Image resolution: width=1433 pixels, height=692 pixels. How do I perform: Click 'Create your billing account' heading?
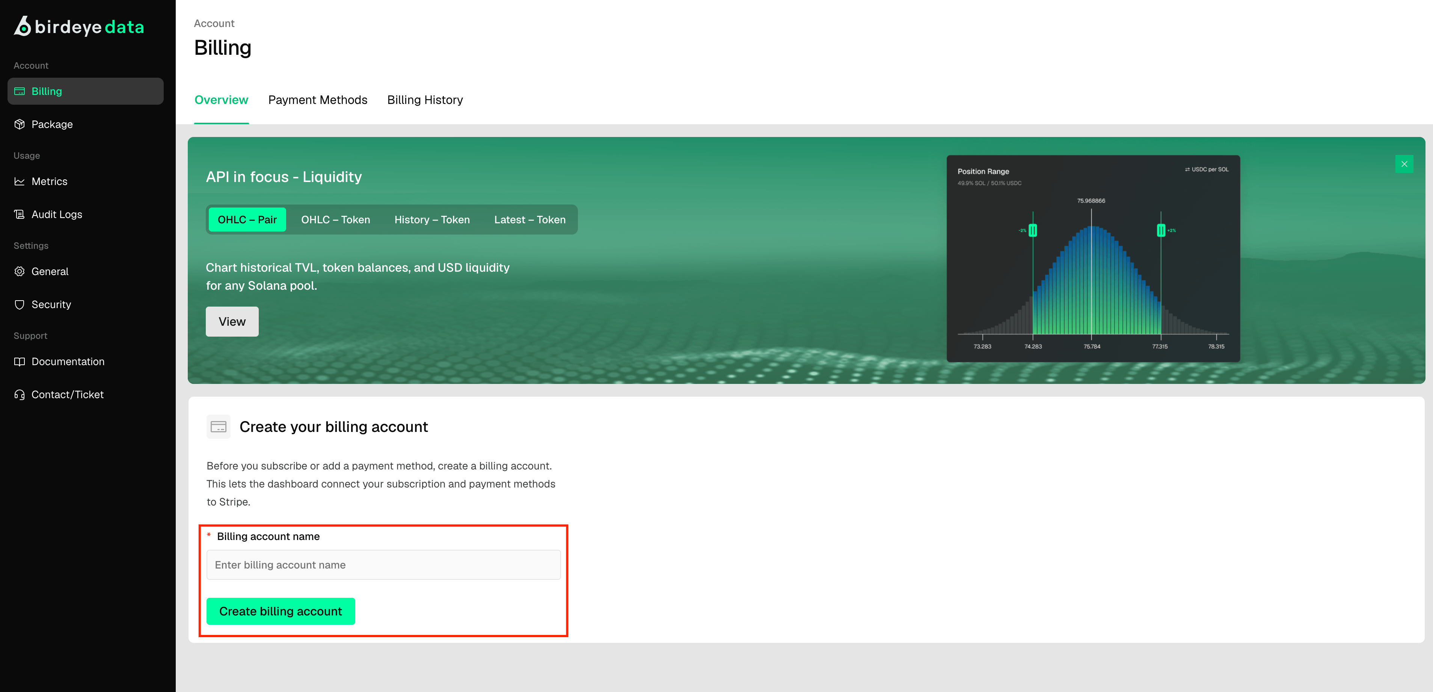tap(333, 427)
